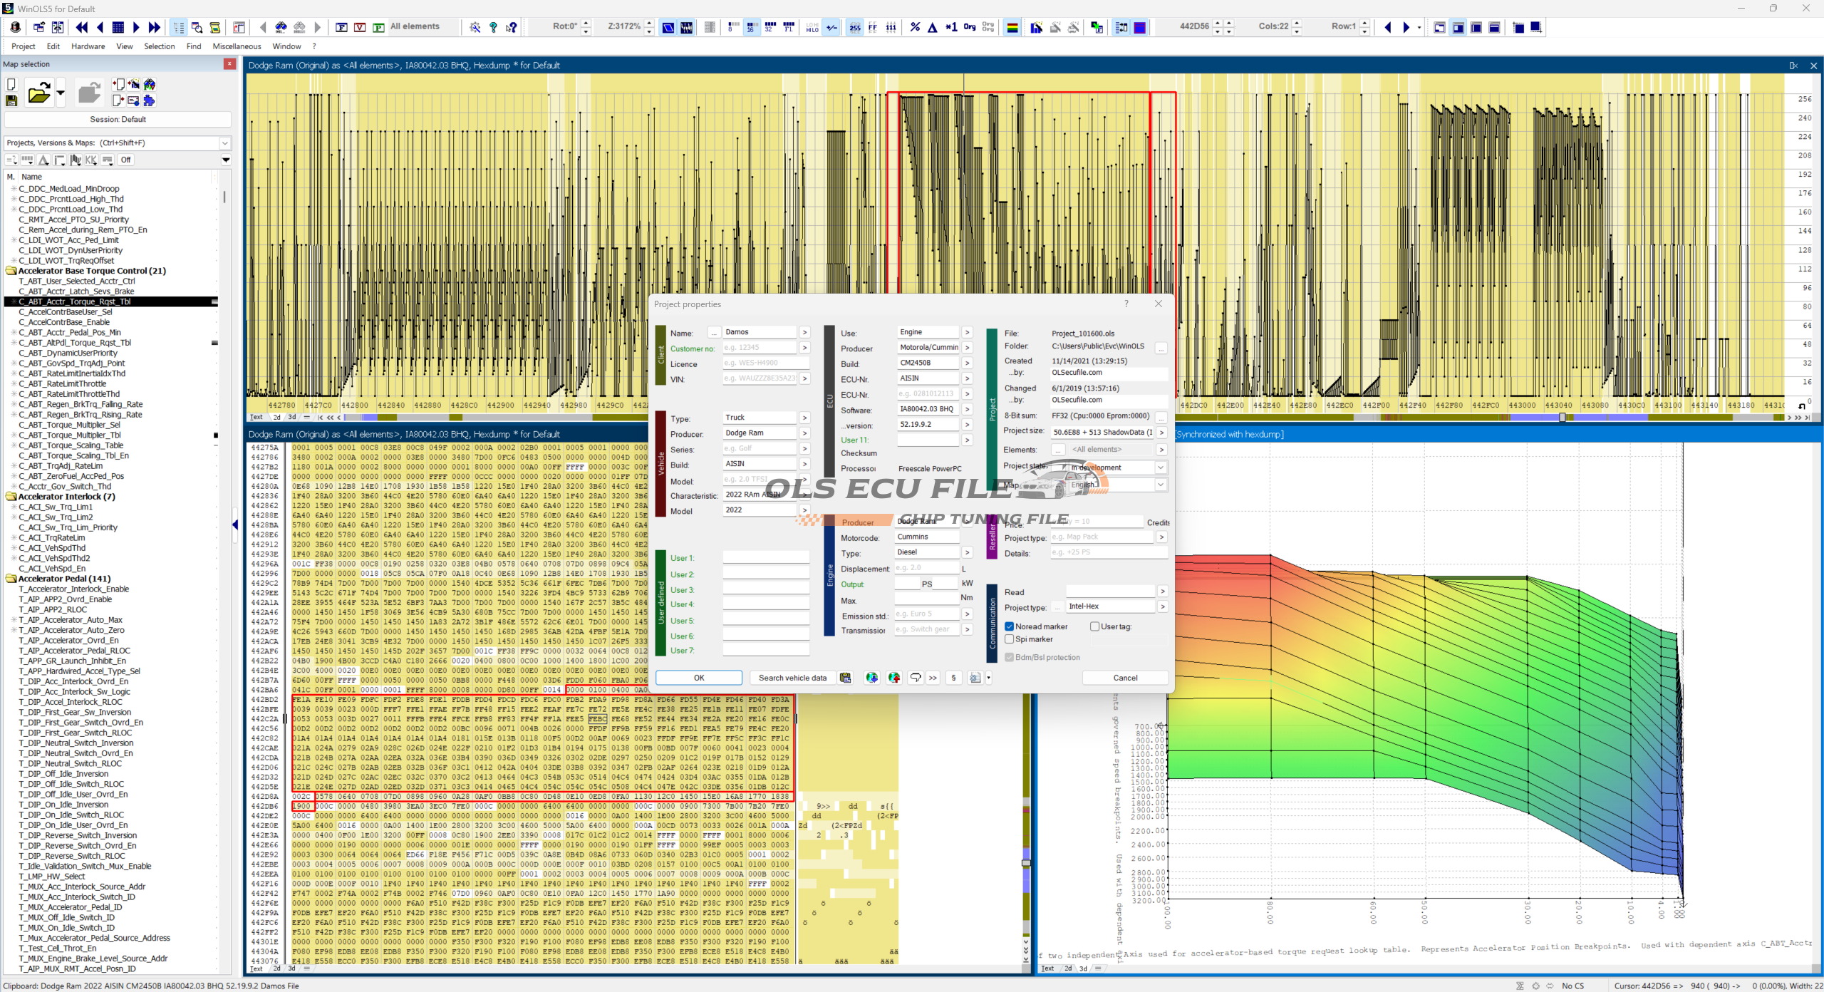Click the open folder icon in Map selection
Image resolution: width=1824 pixels, height=992 pixels.
click(38, 93)
